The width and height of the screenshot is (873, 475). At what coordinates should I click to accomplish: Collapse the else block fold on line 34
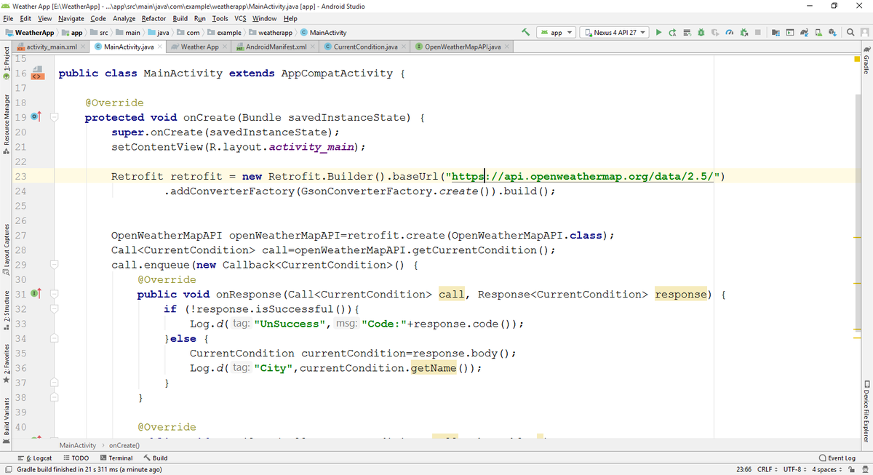(55, 338)
